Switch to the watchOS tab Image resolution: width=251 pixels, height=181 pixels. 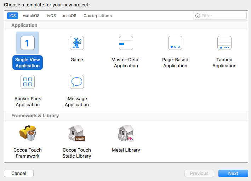point(31,16)
